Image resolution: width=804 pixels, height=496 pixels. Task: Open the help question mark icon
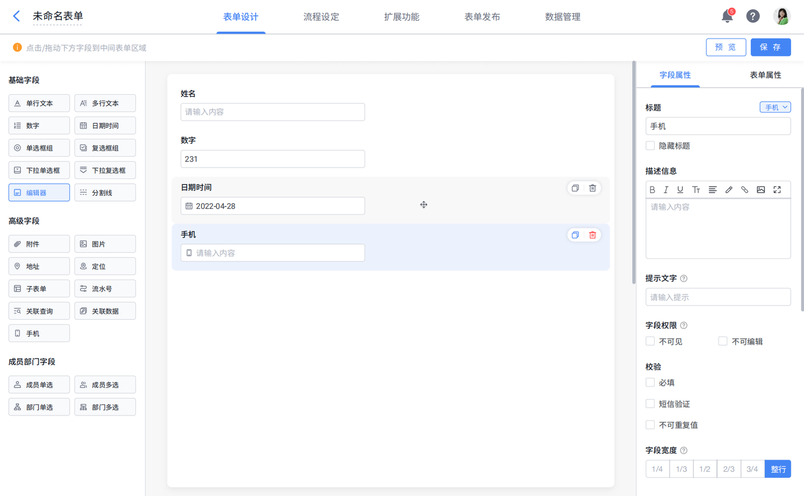753,16
